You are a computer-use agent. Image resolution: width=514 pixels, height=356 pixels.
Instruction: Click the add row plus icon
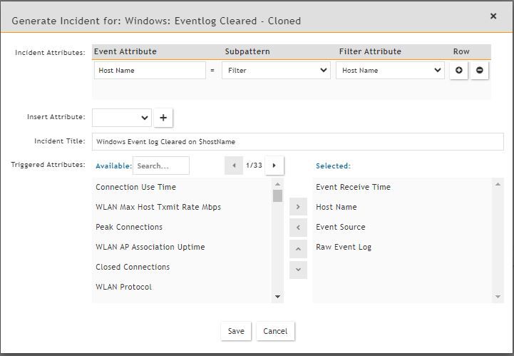[x=458, y=71]
